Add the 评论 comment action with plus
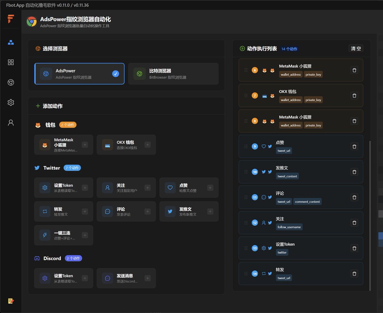Viewport: 383px width, 313px height. (147, 211)
